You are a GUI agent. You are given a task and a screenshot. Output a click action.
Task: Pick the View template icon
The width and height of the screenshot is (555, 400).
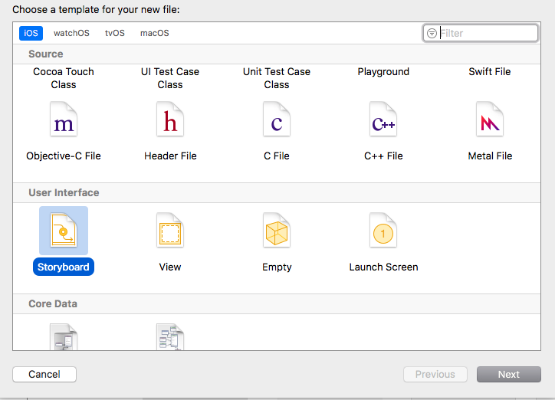(x=169, y=232)
